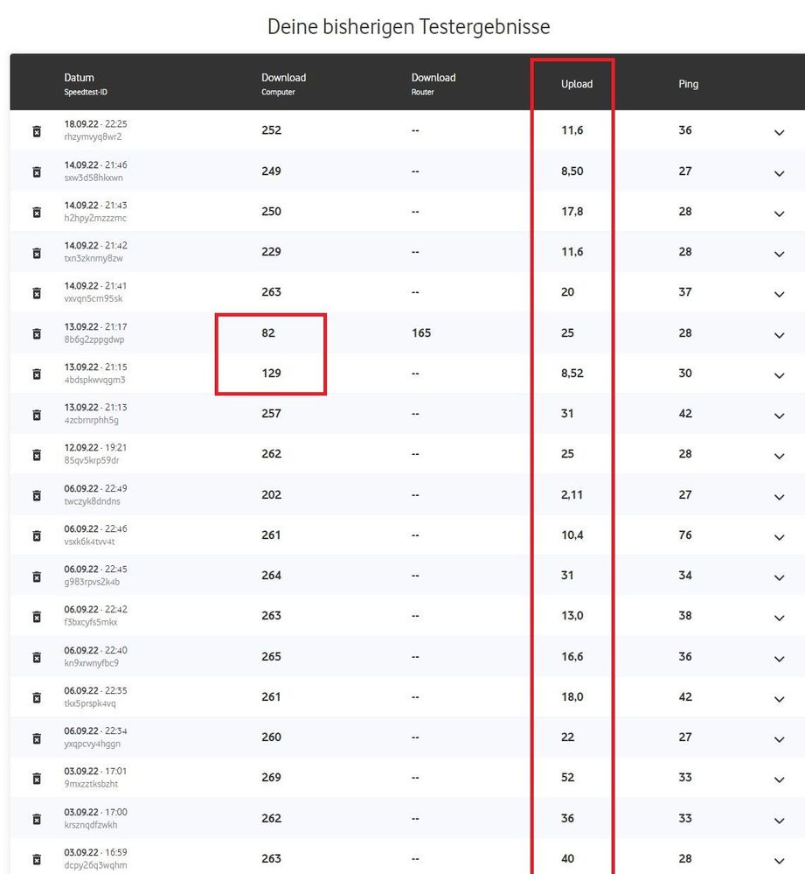Expand the 13.09.22 21:17 result row
This screenshot has width=805, height=874.
coord(779,335)
